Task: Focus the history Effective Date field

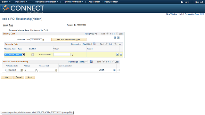Action: tap(13, 70)
